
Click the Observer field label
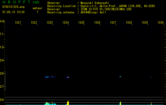pyautogui.click(x=54, y=3)
